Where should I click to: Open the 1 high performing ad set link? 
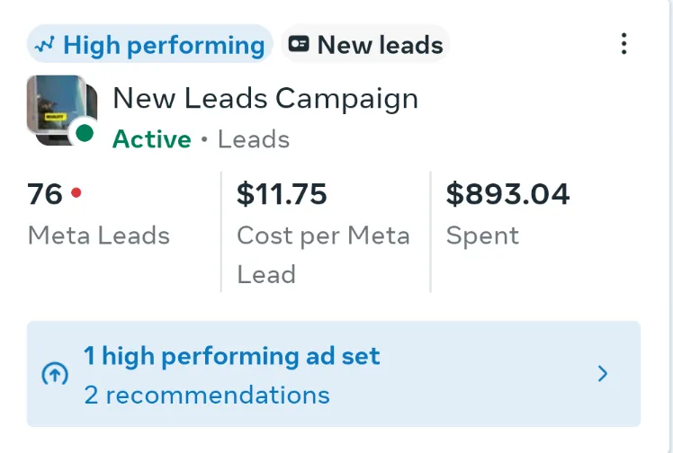pos(232,356)
